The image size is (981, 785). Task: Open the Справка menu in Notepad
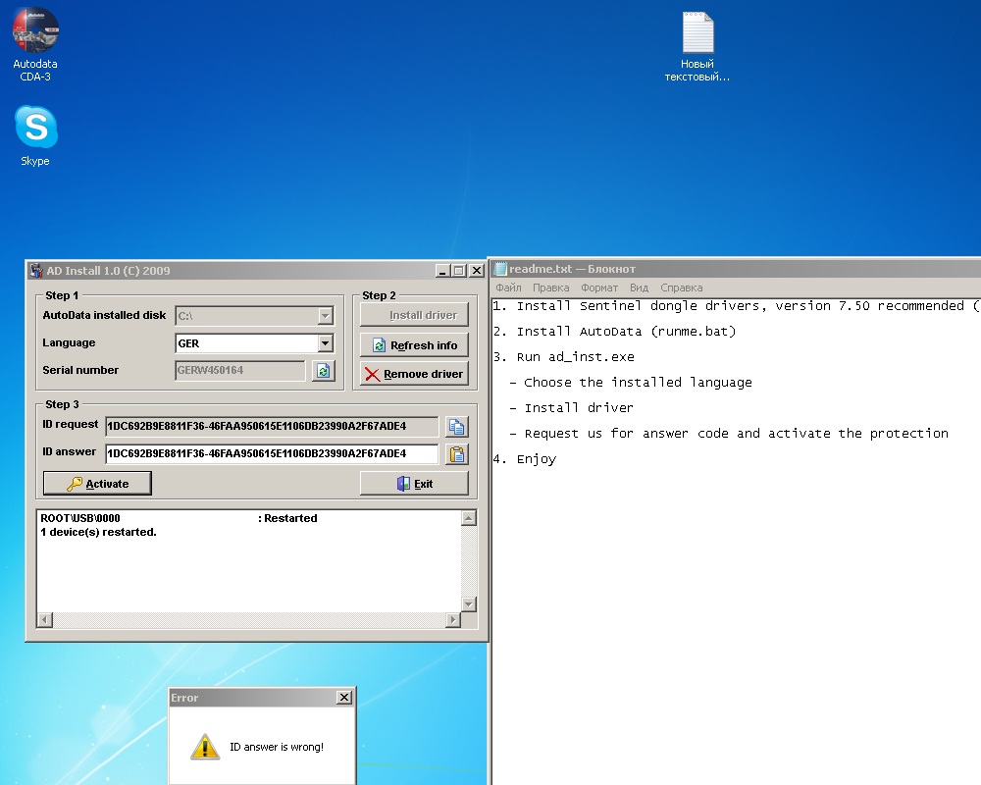point(682,288)
